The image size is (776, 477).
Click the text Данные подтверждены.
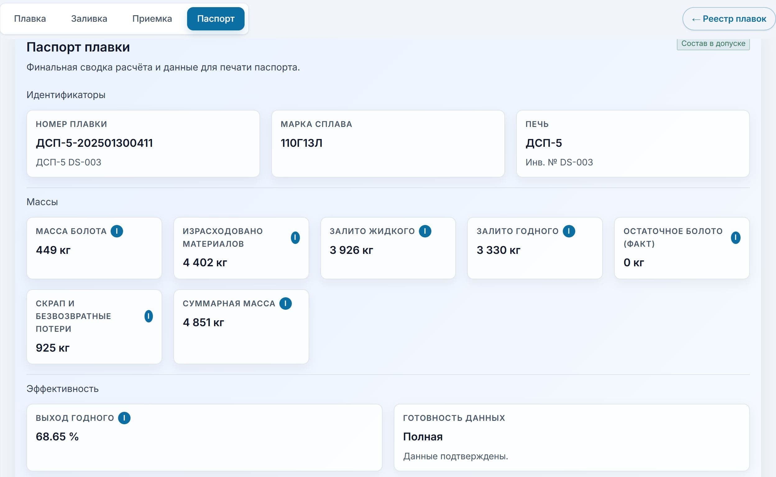click(x=455, y=456)
